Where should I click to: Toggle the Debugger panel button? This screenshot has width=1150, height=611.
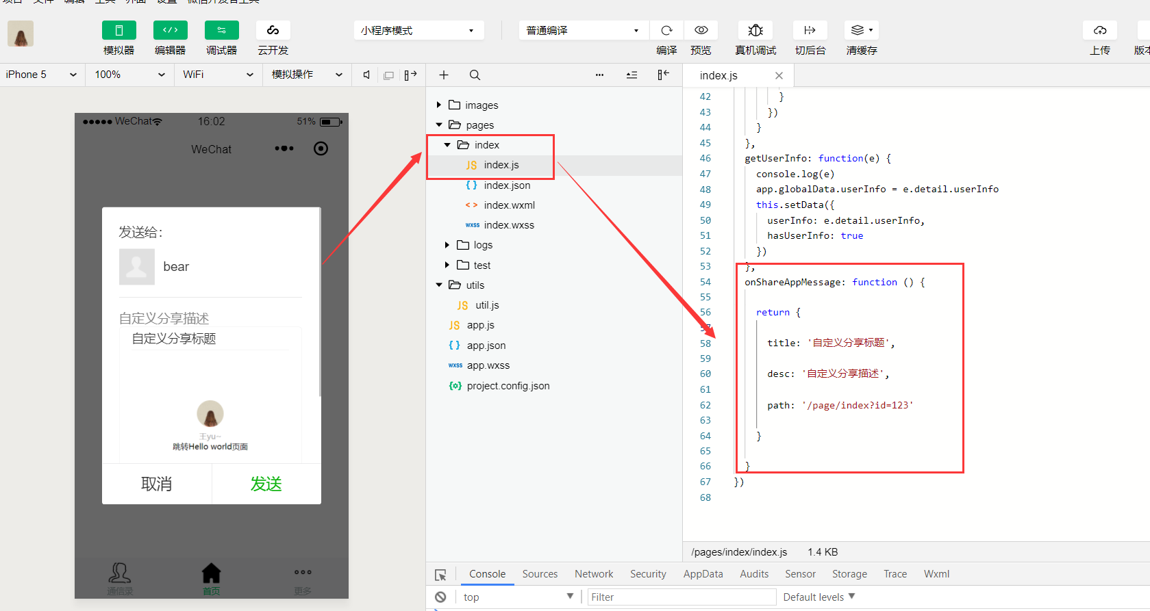pyautogui.click(x=221, y=30)
